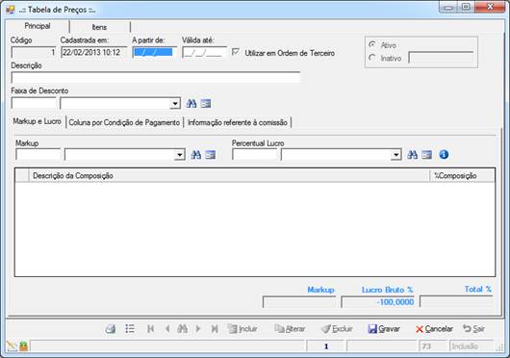Click the Descrição text field
This screenshot has height=358, width=510.
click(156, 78)
